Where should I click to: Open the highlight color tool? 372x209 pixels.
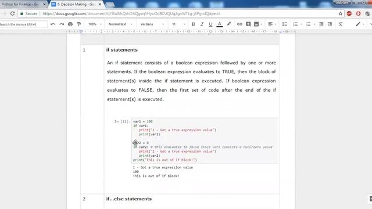228,24
